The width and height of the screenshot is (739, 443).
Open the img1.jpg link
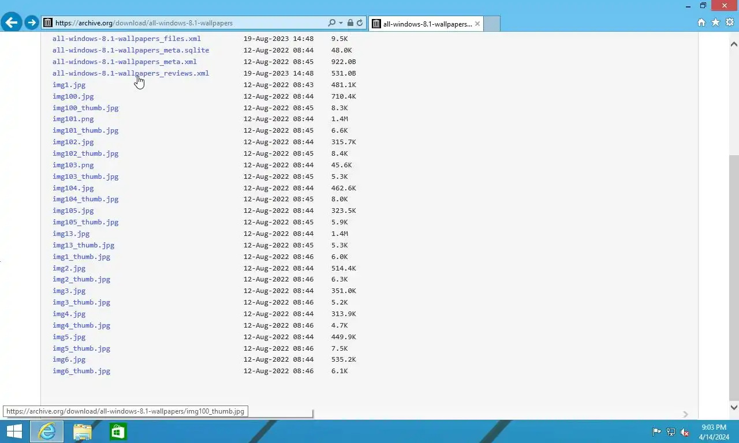tap(69, 85)
